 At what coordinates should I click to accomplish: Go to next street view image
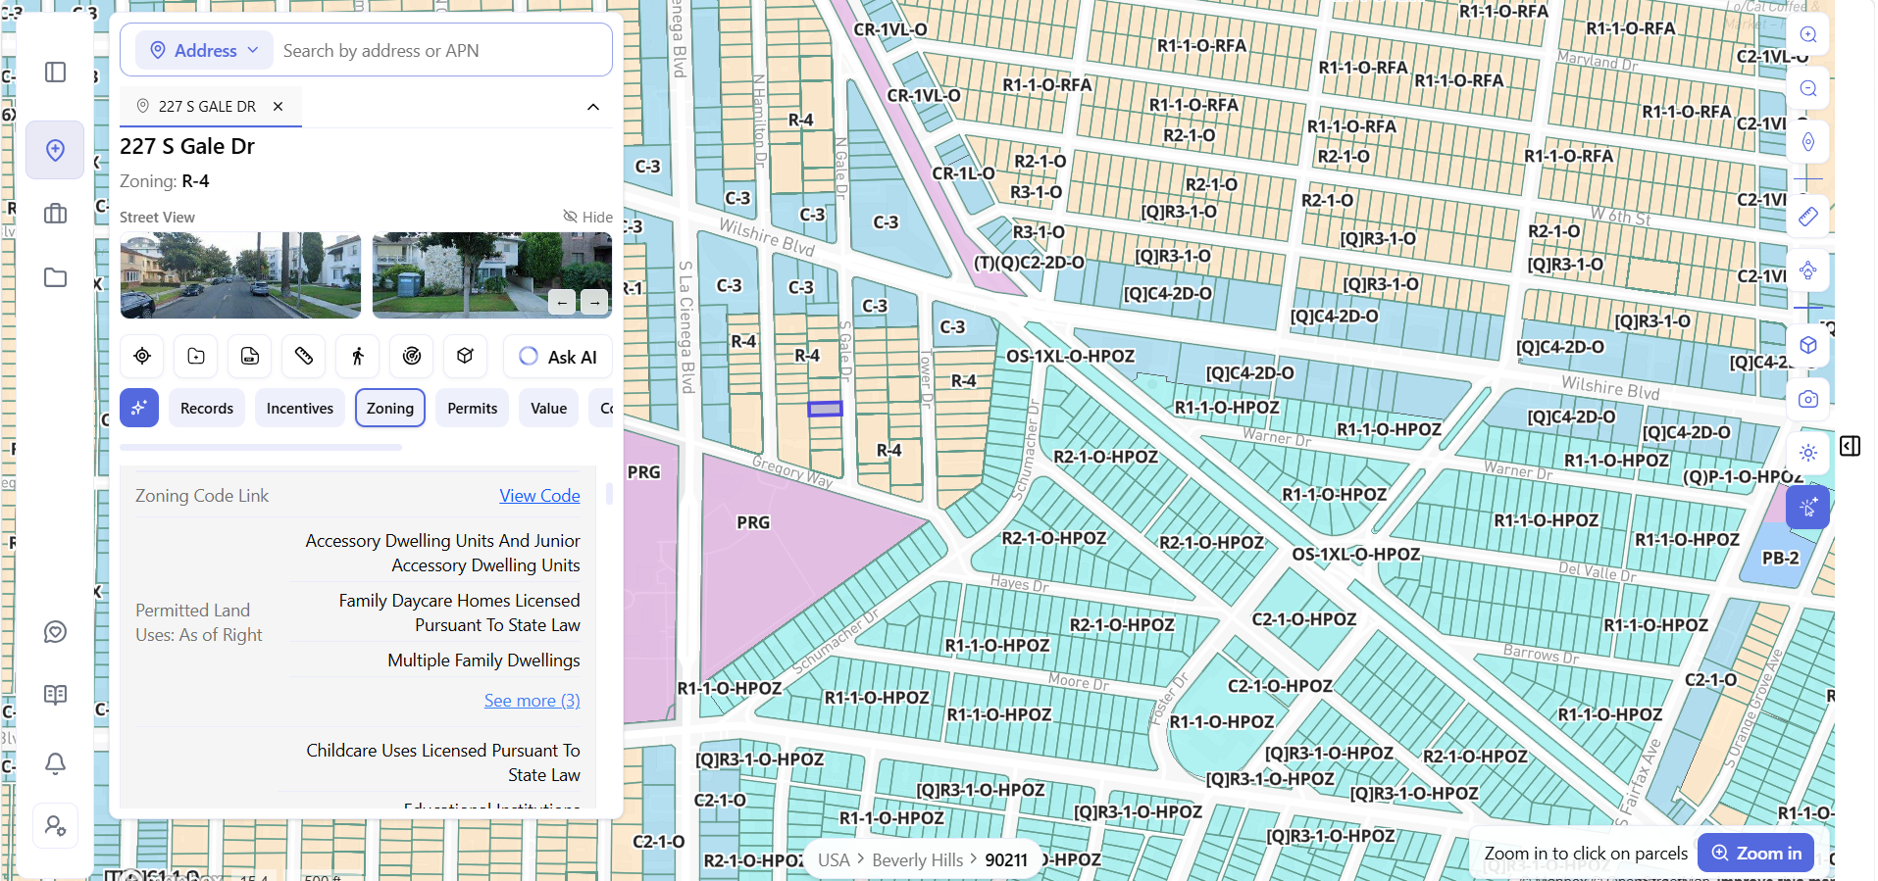coord(594,302)
